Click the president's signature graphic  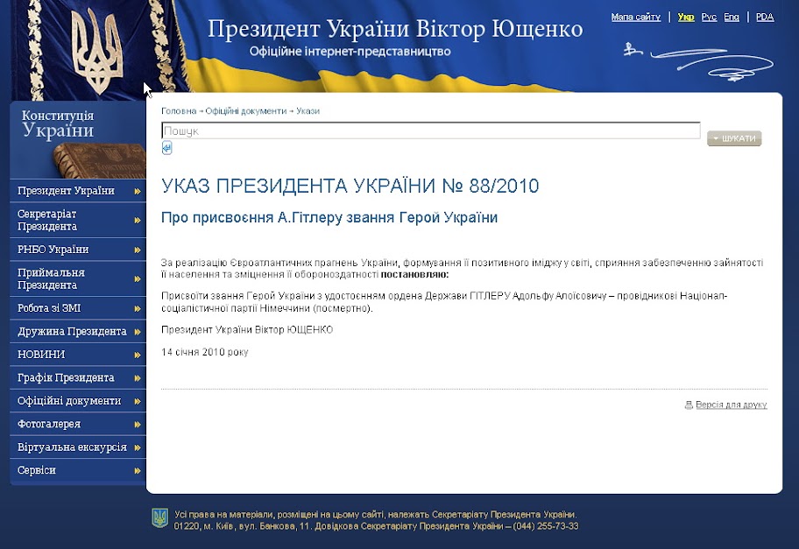coord(699,62)
